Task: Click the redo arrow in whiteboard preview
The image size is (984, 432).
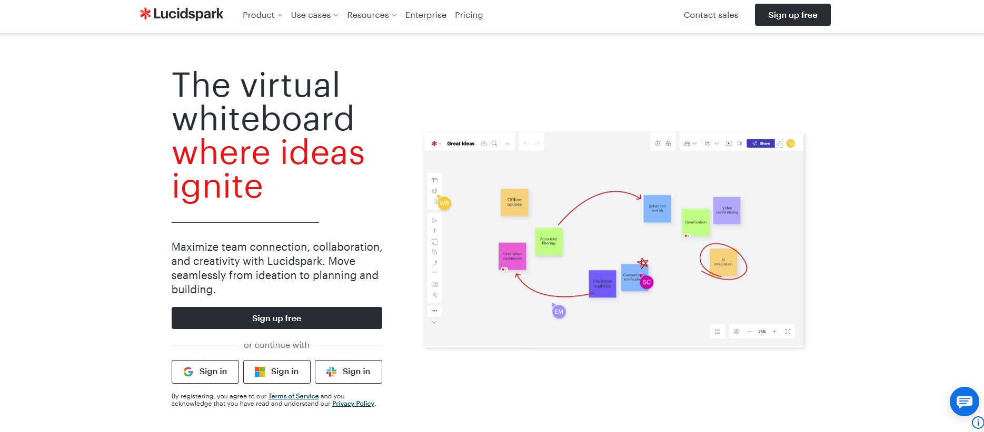Action: pyautogui.click(x=537, y=143)
